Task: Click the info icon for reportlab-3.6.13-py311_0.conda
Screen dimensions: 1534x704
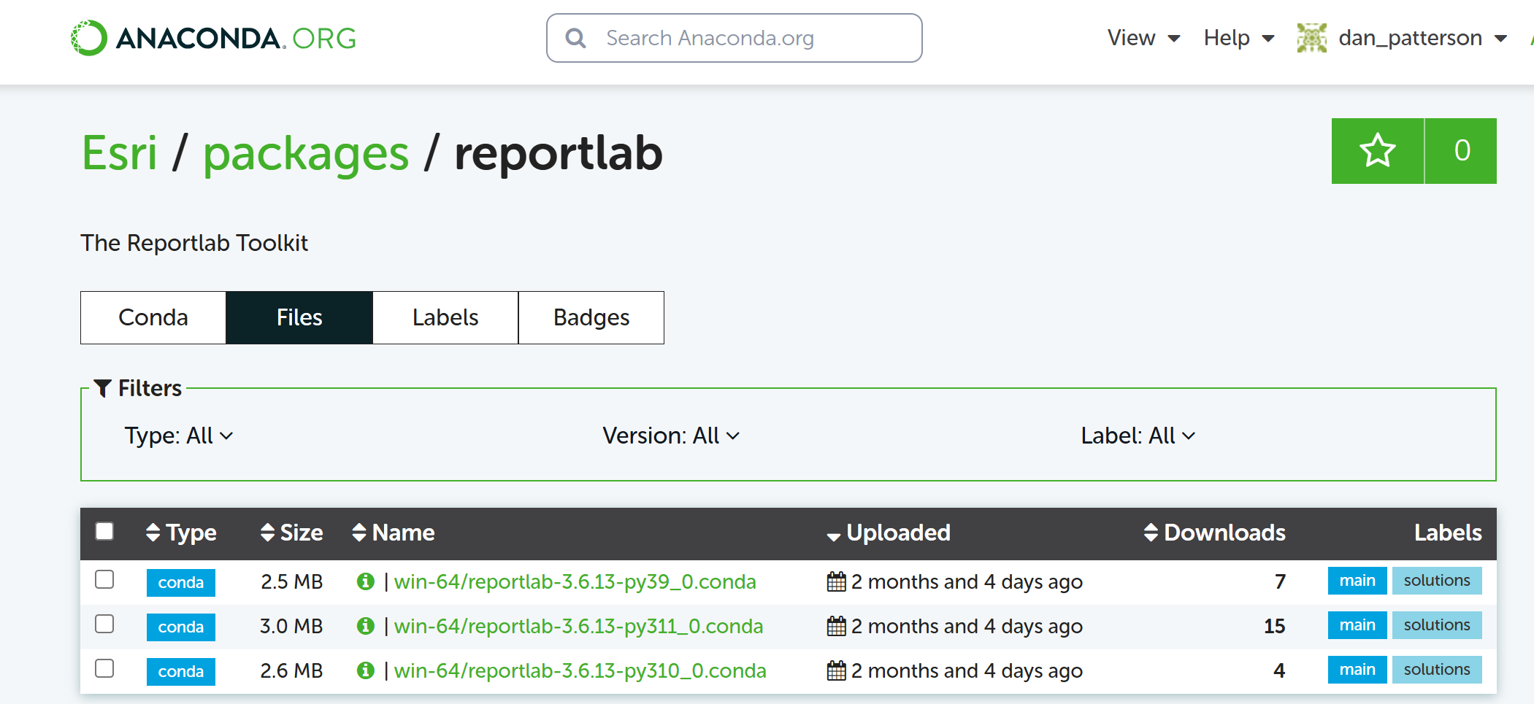Action: tap(366, 626)
